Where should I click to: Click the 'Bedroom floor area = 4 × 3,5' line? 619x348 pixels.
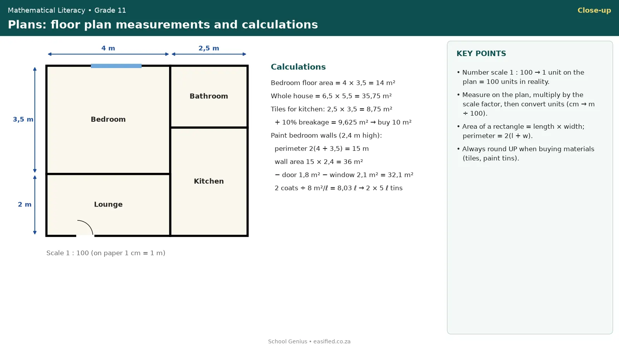[x=333, y=83]
